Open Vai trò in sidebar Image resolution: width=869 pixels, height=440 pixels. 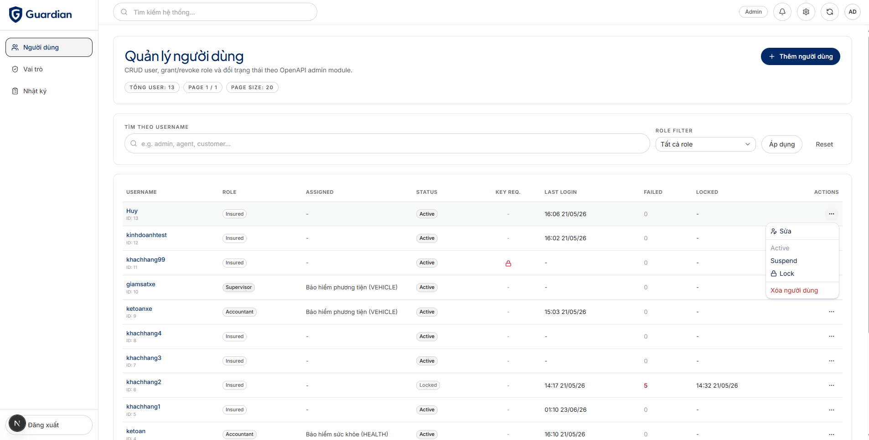49,69
